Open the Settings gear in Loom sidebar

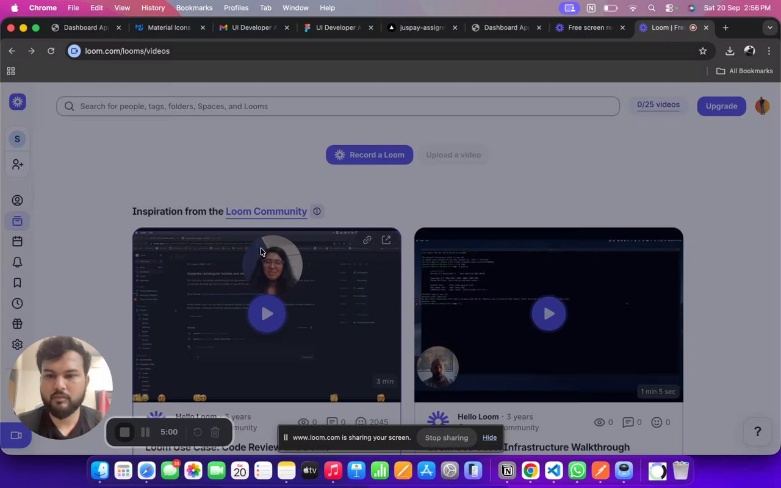tap(17, 345)
